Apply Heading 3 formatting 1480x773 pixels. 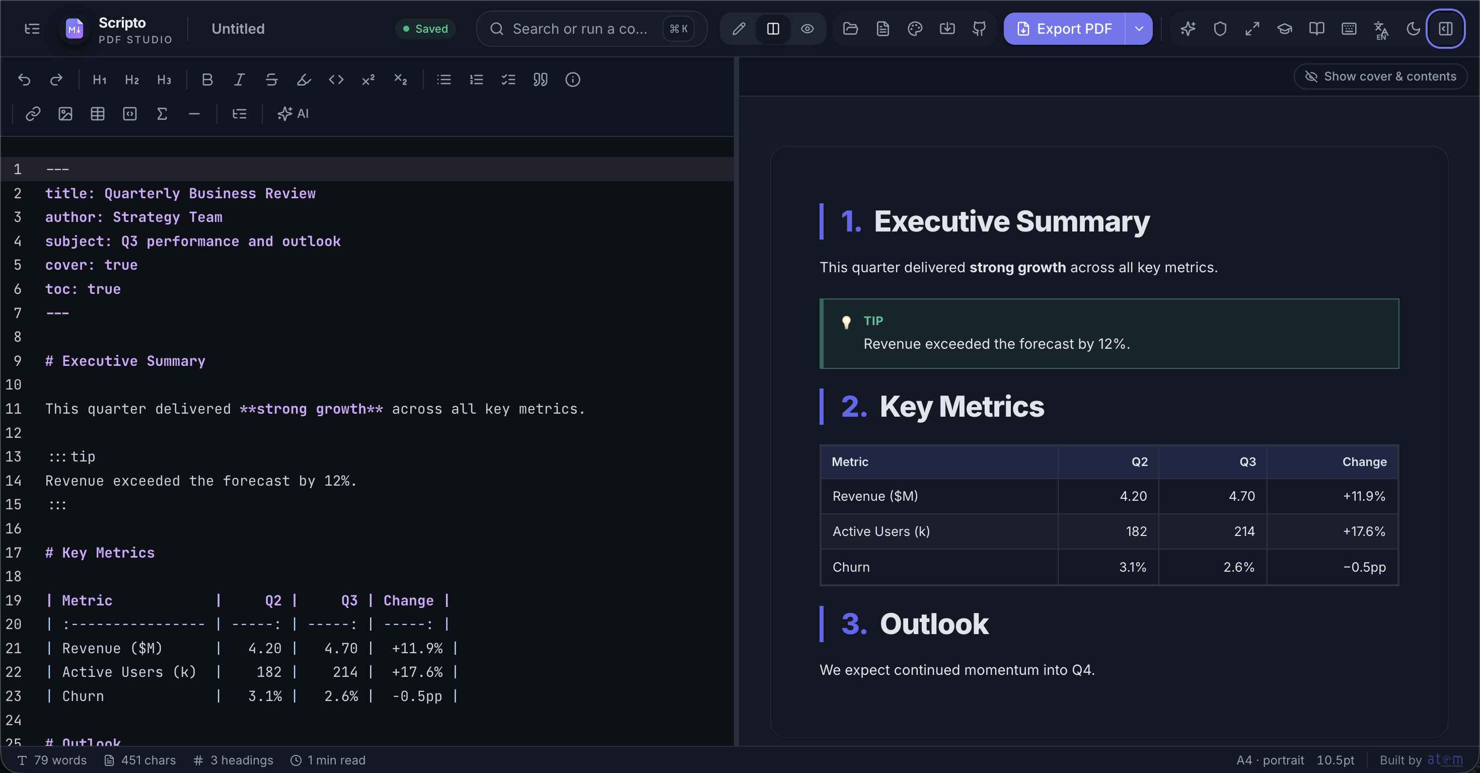click(x=164, y=80)
